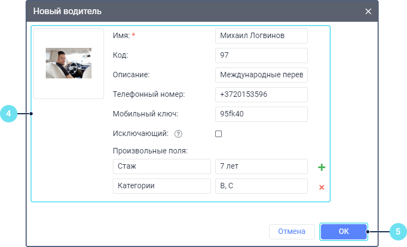Click the driver photo thumbnail
The height and width of the screenshot is (247, 407).
pos(69,63)
